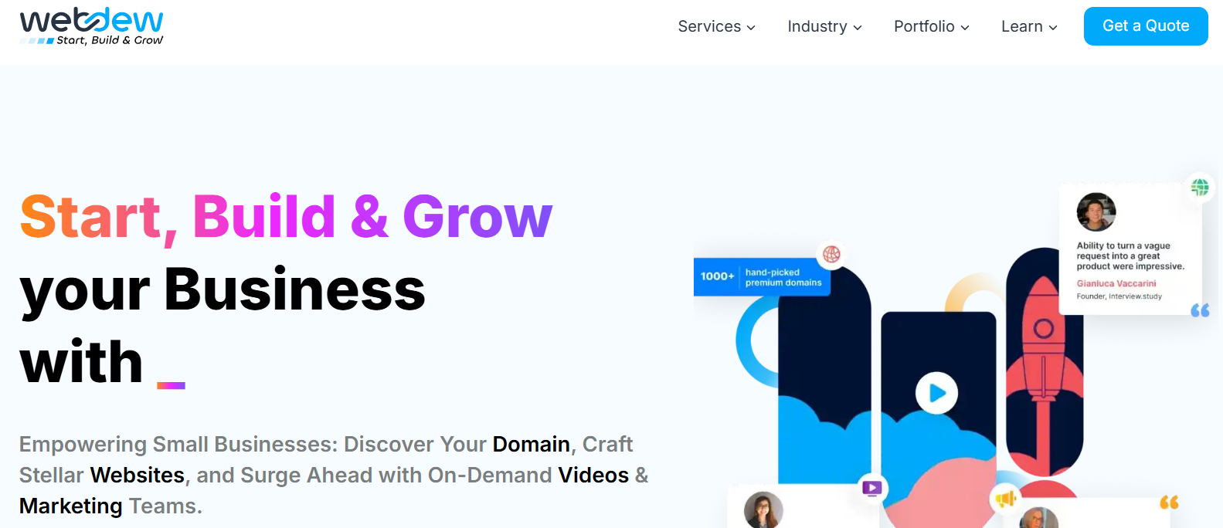Click Gianluca Vaccarini's profile photo
The image size is (1223, 528).
[1096, 212]
